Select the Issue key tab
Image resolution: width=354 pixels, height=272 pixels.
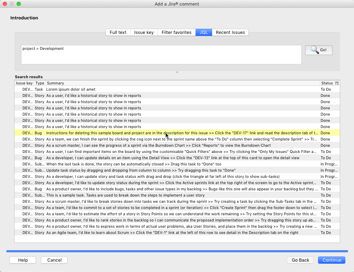[144, 32]
